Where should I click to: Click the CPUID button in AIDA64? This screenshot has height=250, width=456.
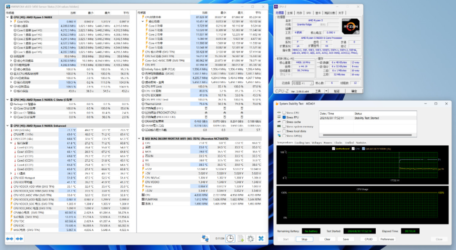[x=368, y=239]
